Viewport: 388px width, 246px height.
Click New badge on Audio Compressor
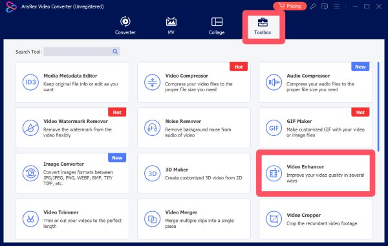[360, 67]
